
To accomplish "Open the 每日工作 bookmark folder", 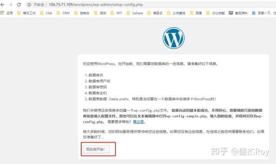I will coord(26,13).
